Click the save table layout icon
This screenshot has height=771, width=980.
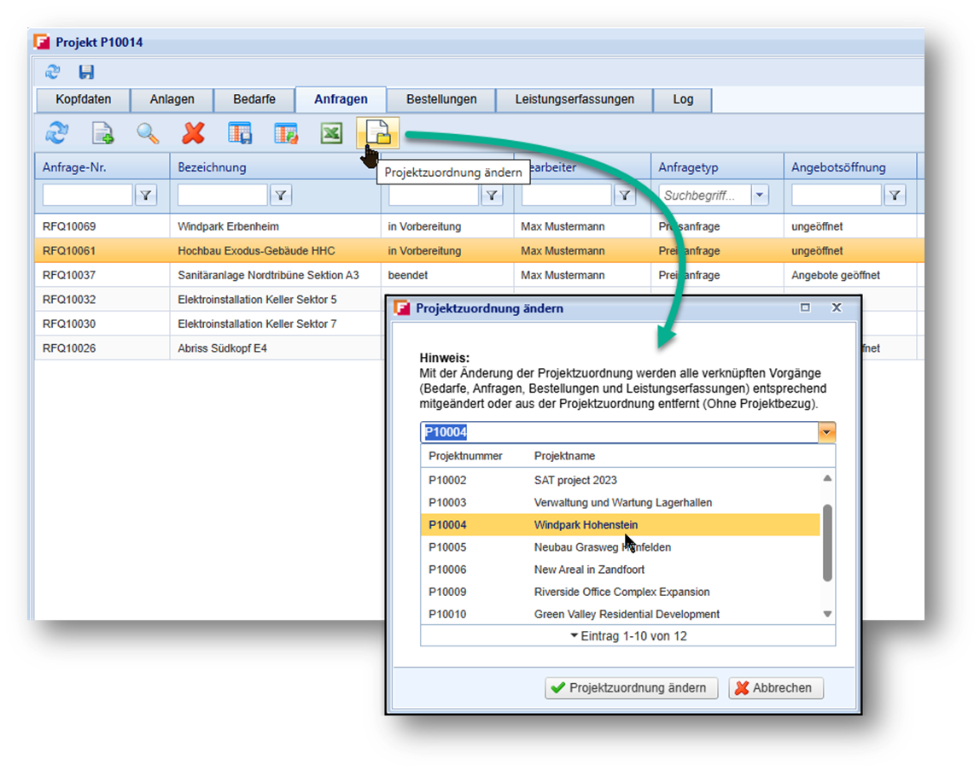click(x=240, y=132)
